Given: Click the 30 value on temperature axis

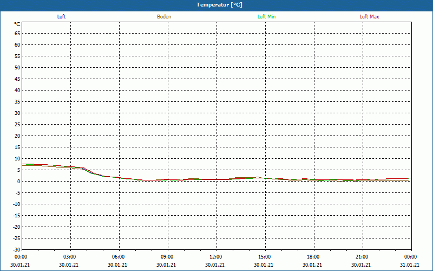Looking at the screenshot, I should click(17, 113).
